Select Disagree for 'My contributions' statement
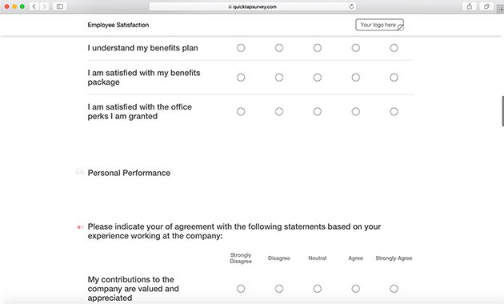Viewport: 504px width, 304px height. pyautogui.click(x=279, y=289)
